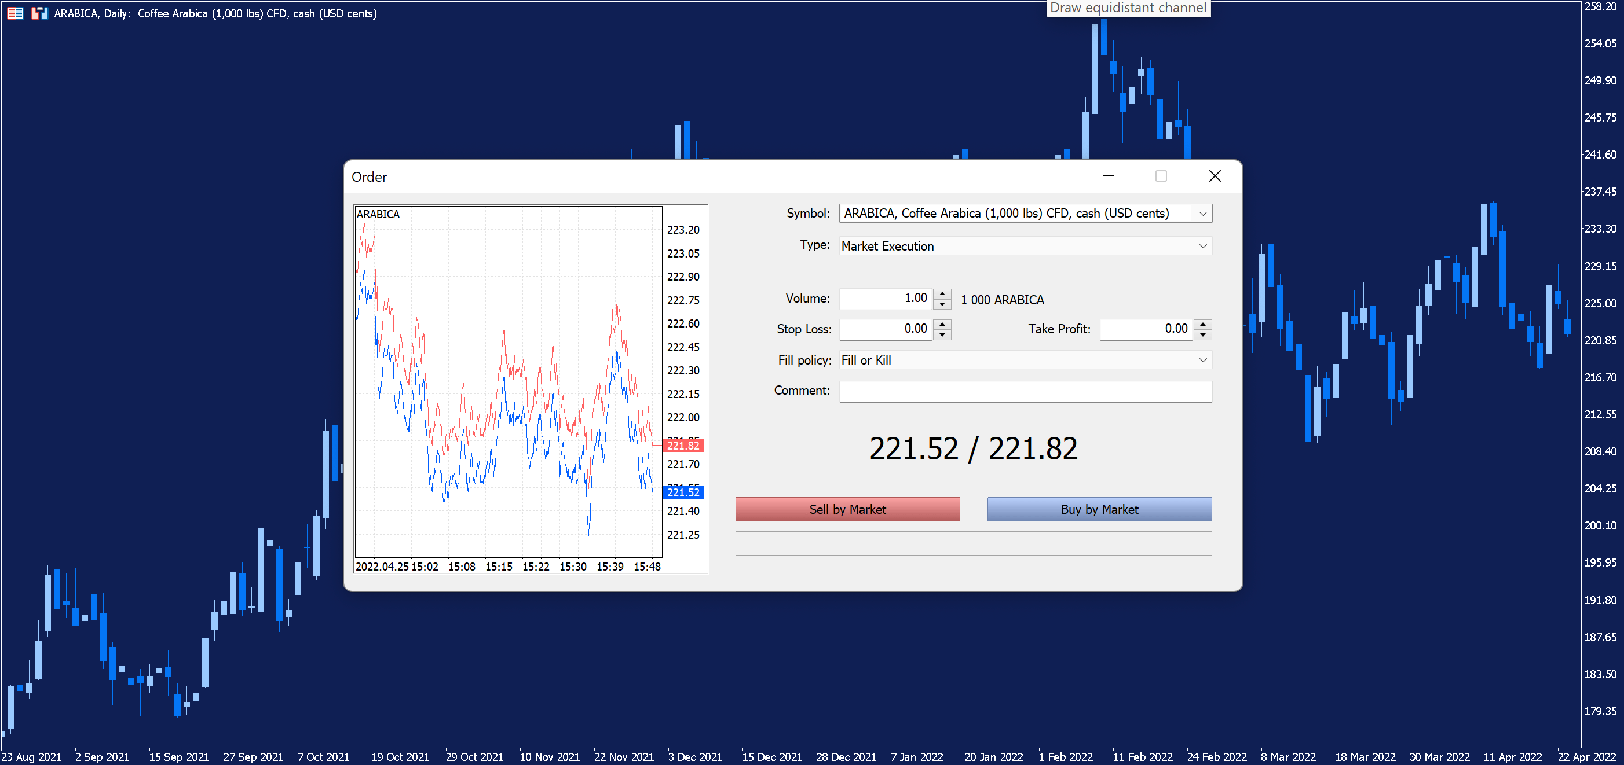
Task: Click the 221.52 / 221.82 quote text
Action: pos(974,449)
